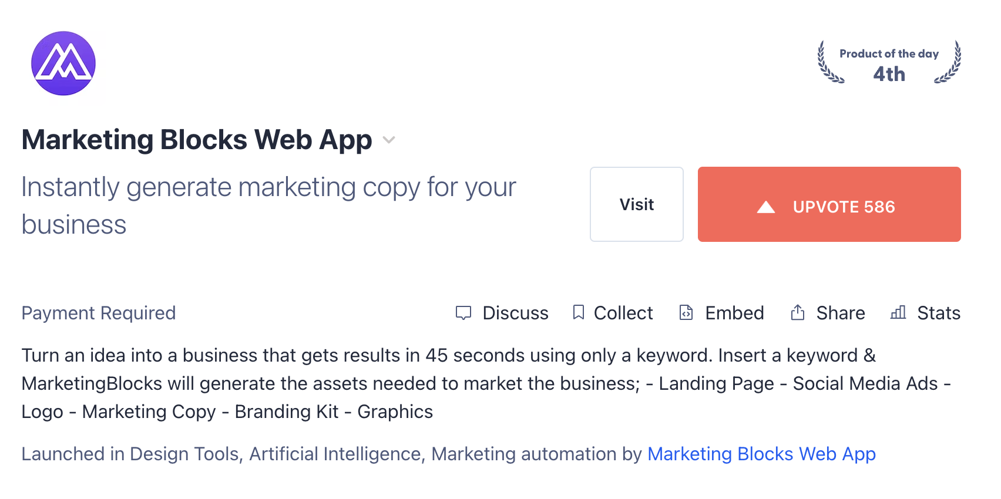Image resolution: width=1001 pixels, height=499 pixels.
Task: Expand the chevron next to product title
Action: [x=389, y=140]
